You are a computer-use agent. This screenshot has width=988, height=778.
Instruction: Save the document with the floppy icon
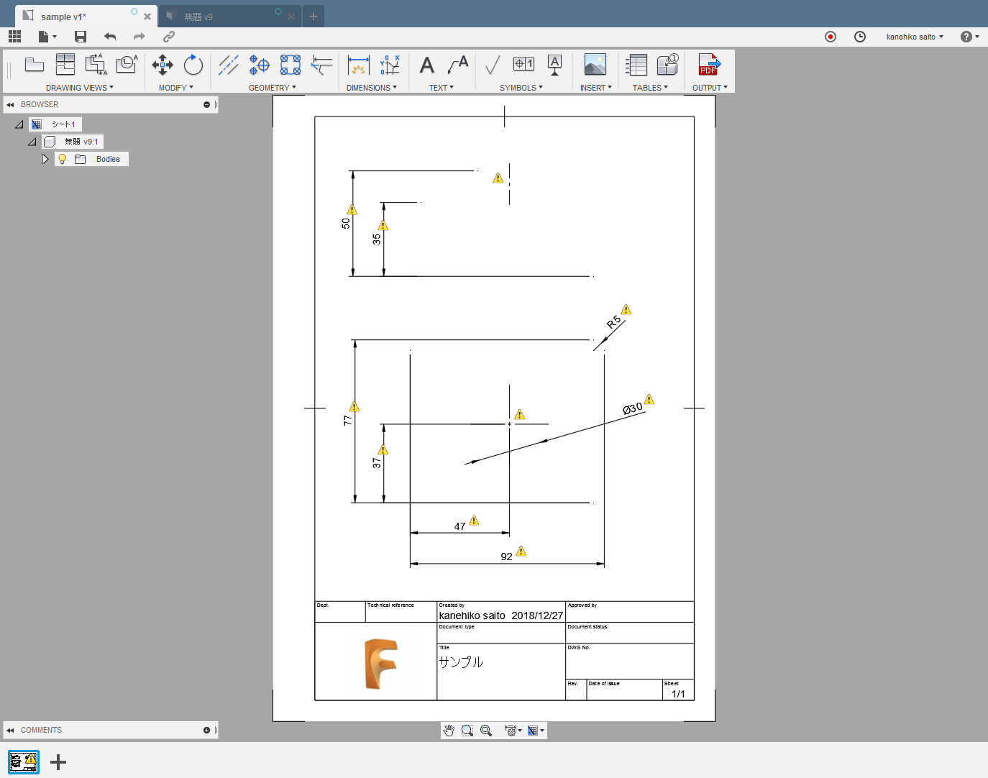[x=81, y=37]
